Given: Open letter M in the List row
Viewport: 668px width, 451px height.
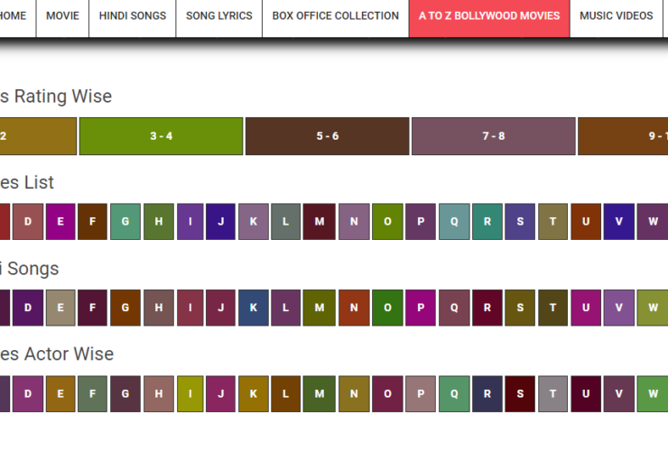Looking at the screenshot, I should (319, 222).
